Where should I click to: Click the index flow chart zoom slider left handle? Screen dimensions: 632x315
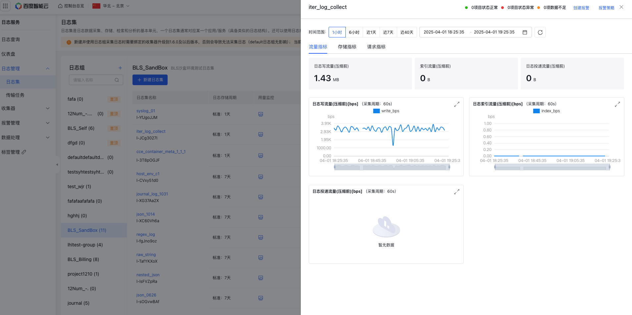pyautogui.click(x=495, y=167)
